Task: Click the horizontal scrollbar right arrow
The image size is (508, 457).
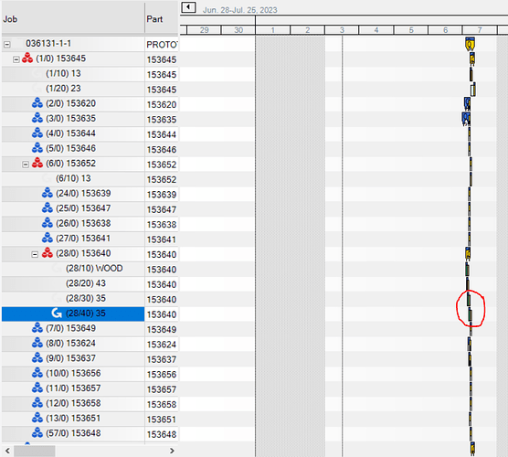Action: [172, 451]
